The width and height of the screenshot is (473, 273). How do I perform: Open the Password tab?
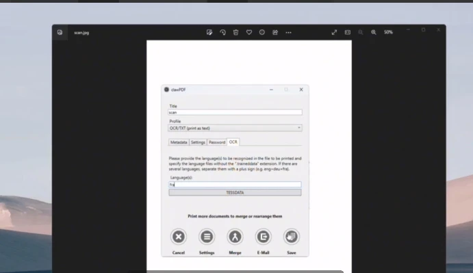point(217,142)
